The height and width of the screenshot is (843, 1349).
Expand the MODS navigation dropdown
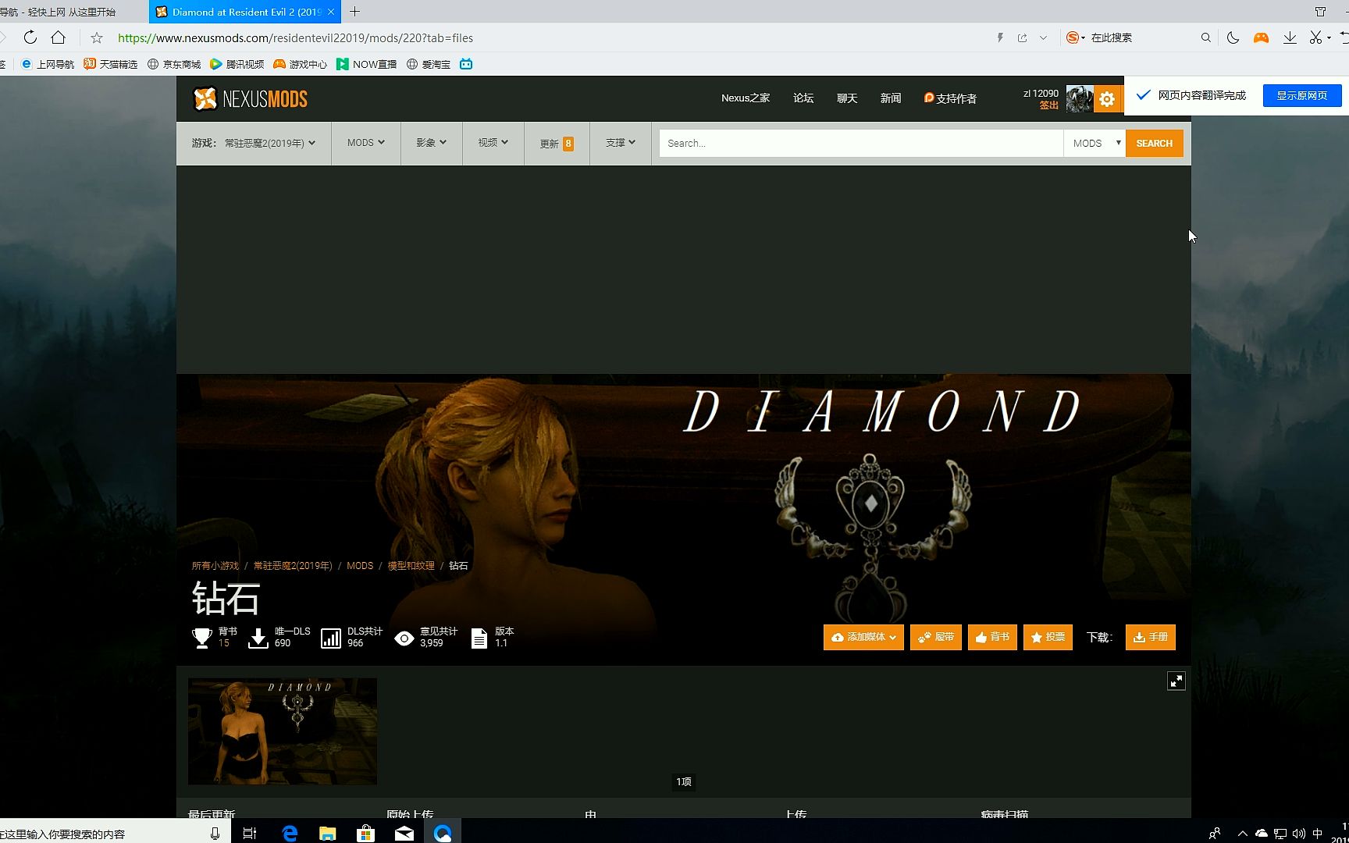[x=365, y=143]
